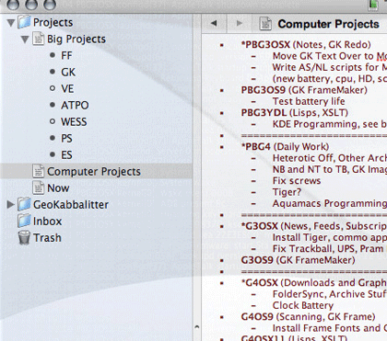The image size is (387, 341).
Task: Click the scroll-up arrow near the splitter
Action: (x=197, y=327)
